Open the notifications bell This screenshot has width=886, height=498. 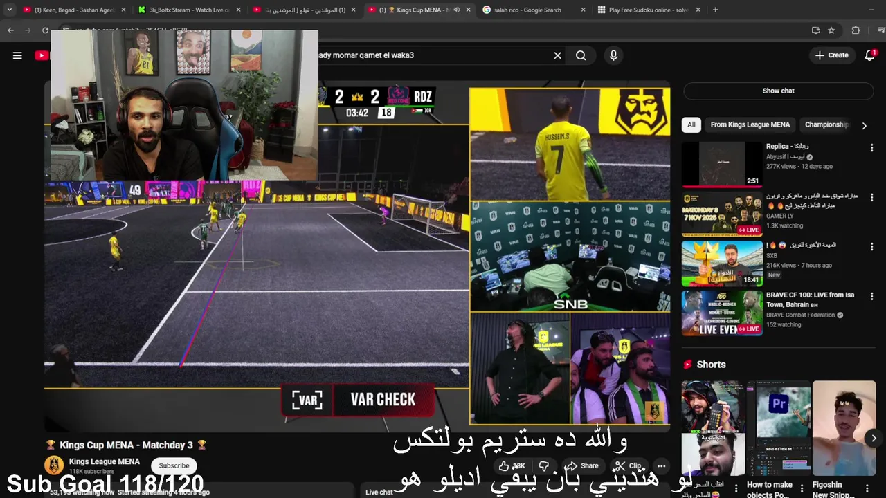[x=870, y=55]
